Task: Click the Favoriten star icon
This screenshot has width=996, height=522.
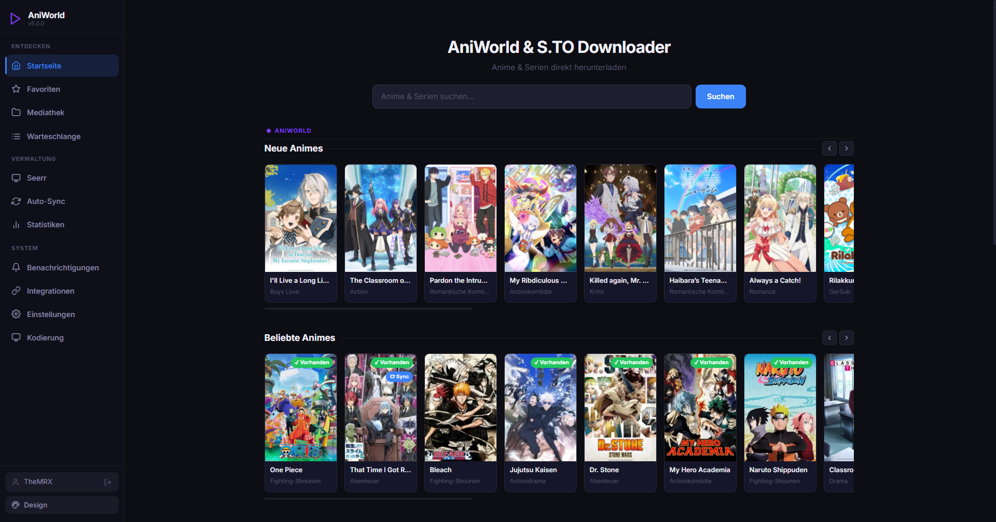Action: coord(16,89)
